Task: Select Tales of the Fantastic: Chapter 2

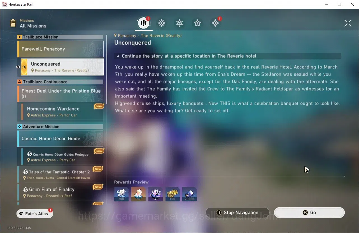Action: [60, 174]
